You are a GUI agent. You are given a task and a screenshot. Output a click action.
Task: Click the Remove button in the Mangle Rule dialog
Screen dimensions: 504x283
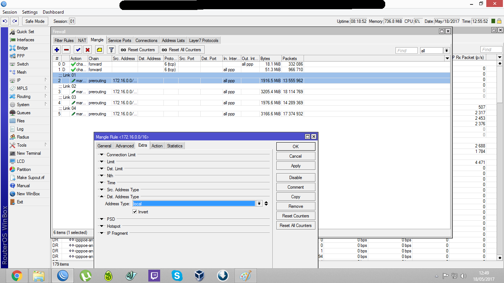click(x=296, y=206)
